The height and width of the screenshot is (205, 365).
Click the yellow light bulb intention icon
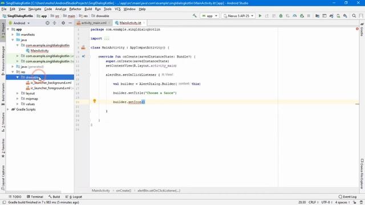[95, 101]
